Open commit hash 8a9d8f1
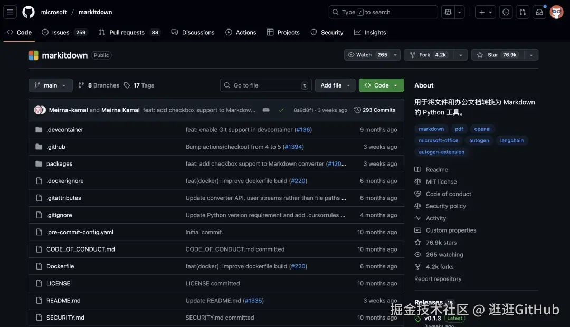Screen dimensions: 570x327 [x=303, y=110]
